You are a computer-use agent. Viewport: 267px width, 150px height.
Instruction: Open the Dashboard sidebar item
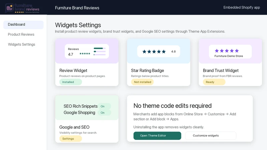point(23,24)
